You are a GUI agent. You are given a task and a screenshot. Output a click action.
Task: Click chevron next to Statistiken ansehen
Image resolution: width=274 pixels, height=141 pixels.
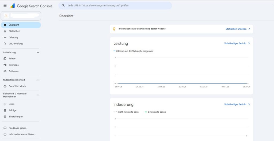tap(249, 29)
